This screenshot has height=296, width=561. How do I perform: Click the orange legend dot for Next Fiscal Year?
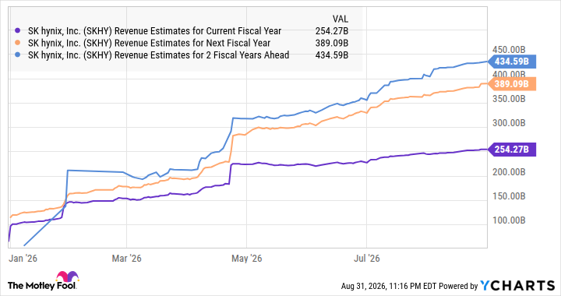[18, 44]
